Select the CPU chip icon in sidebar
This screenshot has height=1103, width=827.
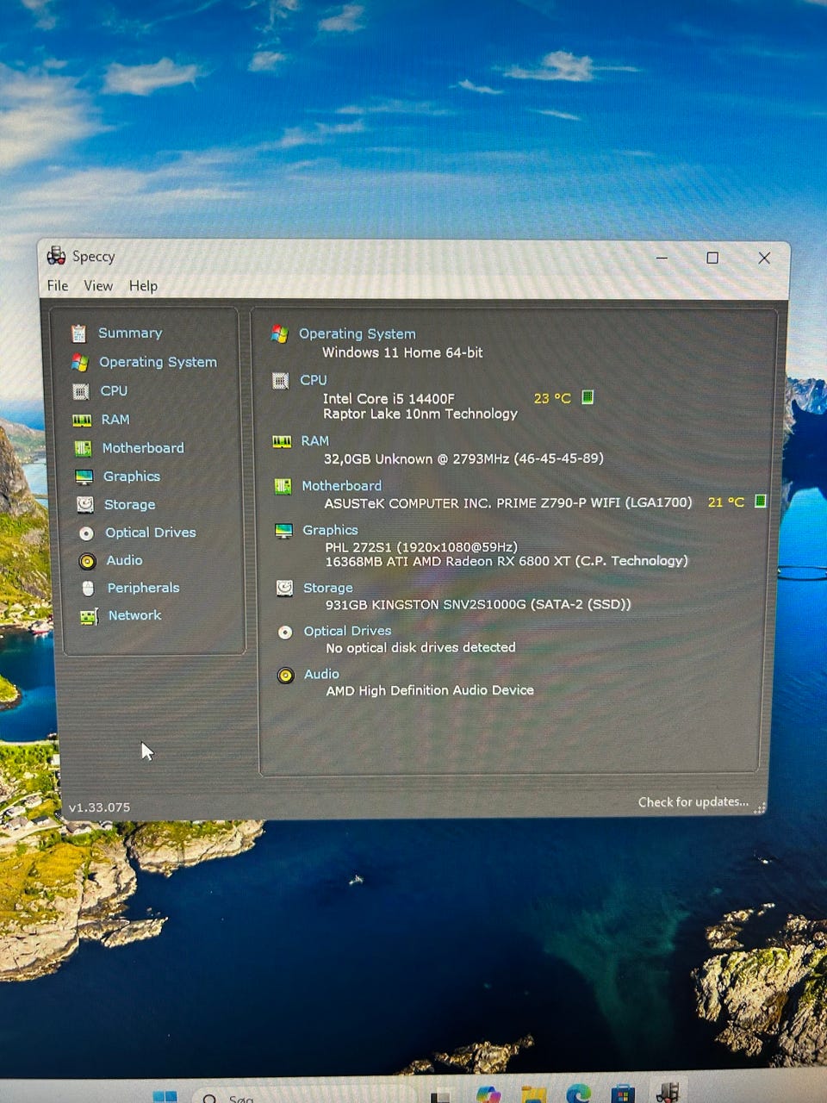coord(81,391)
